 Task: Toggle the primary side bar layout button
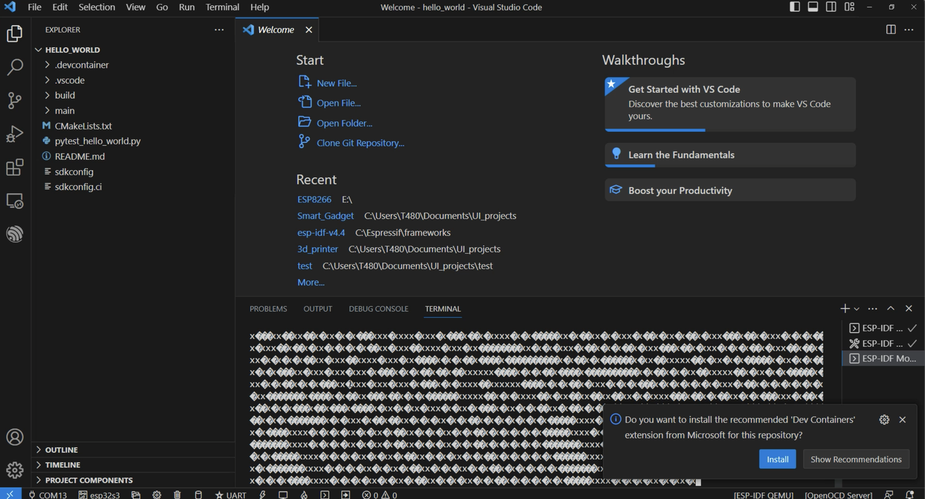pos(795,7)
